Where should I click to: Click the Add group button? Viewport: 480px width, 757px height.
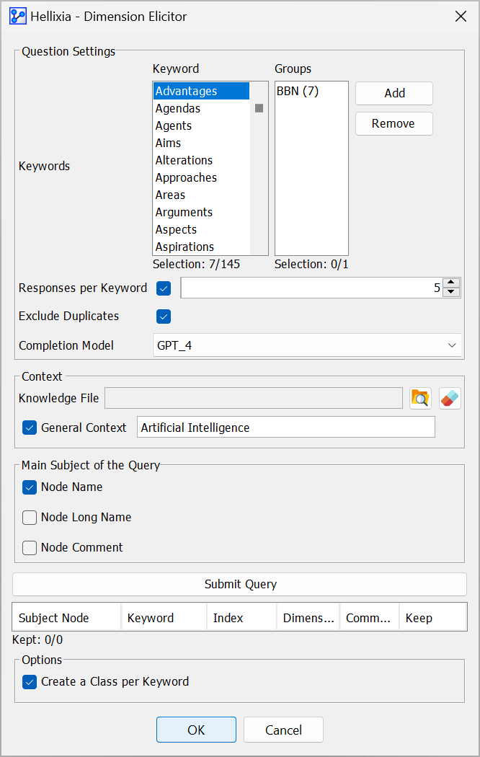(394, 93)
